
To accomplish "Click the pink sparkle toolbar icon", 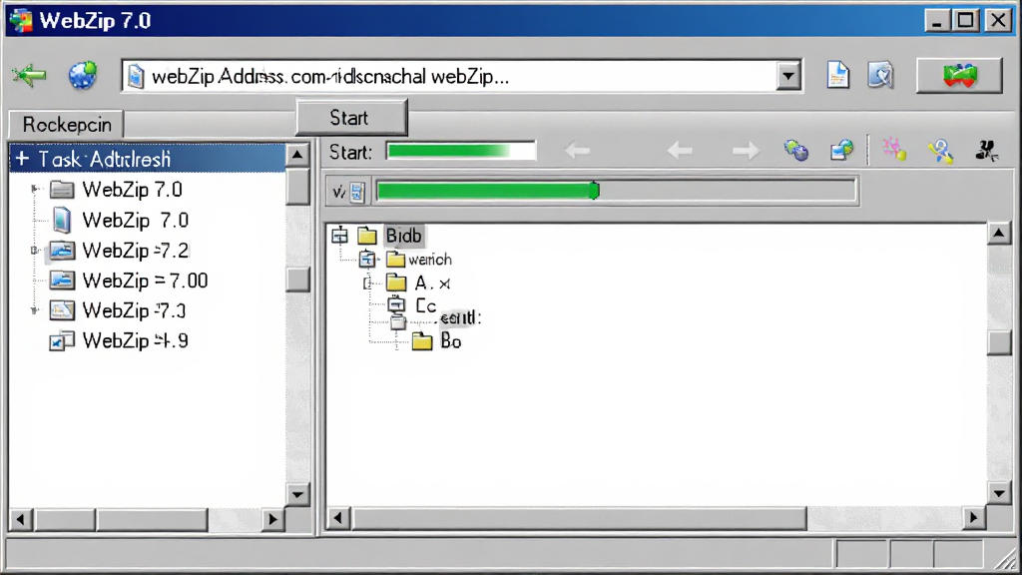I will point(893,151).
